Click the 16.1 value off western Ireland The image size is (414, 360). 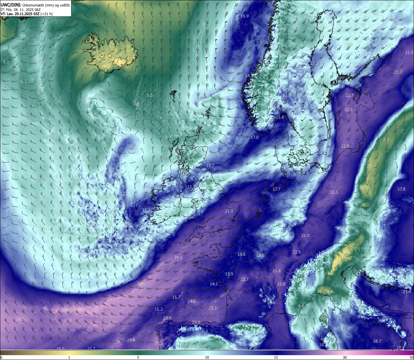146,210
